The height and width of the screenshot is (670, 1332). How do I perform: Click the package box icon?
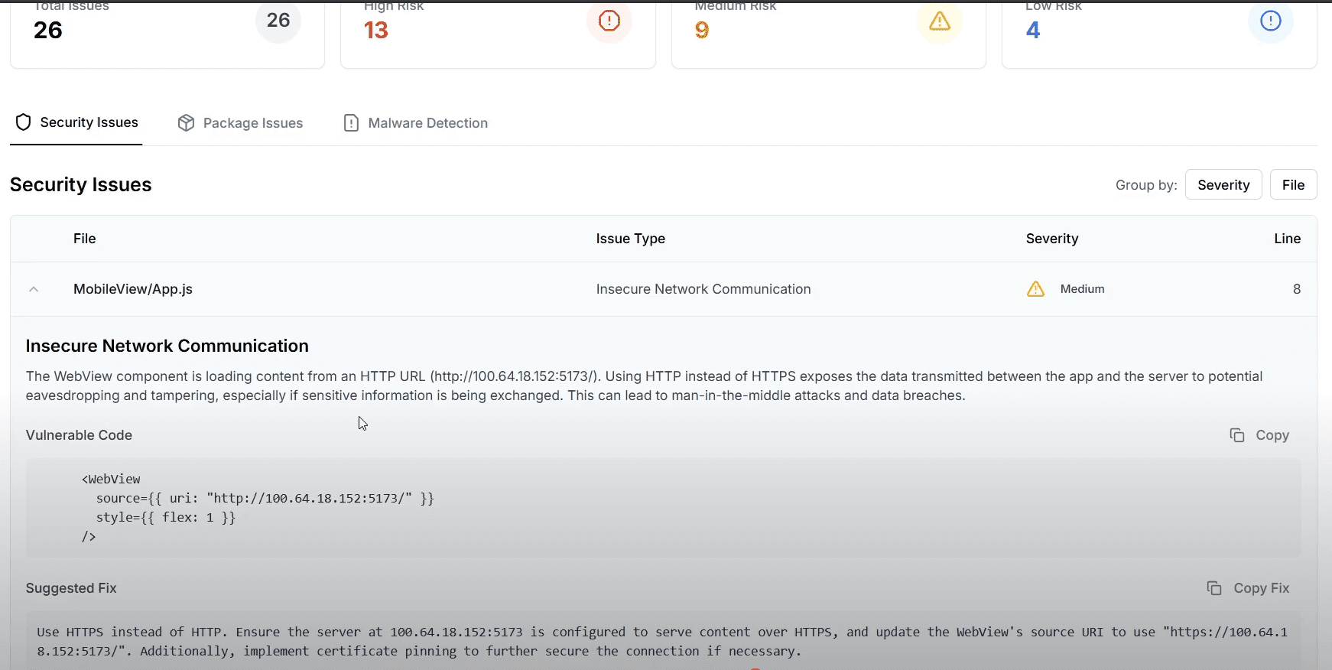pos(186,123)
